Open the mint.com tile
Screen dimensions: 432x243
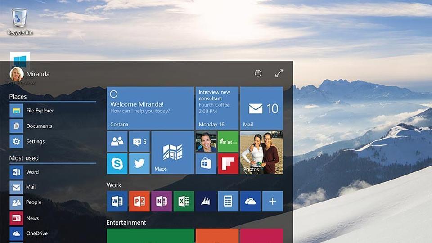228,141
